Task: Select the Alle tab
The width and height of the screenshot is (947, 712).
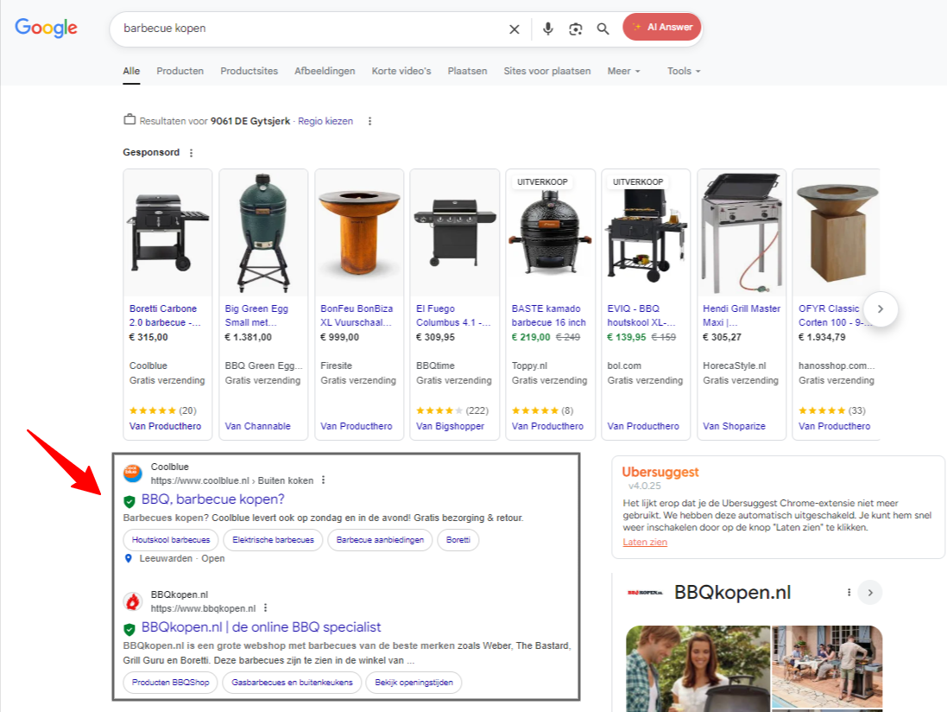Action: tap(131, 71)
